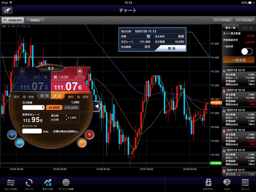Switch to the 建玉一覧 tab
Image resolution: width=256 pixels, height=192 pixels.
[x=230, y=28]
